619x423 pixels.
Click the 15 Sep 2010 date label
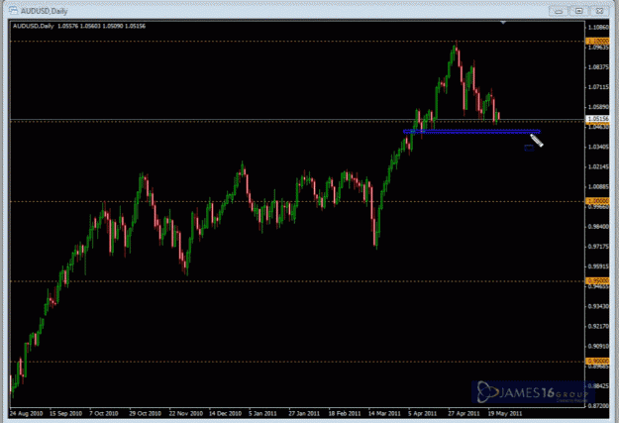coord(66,413)
